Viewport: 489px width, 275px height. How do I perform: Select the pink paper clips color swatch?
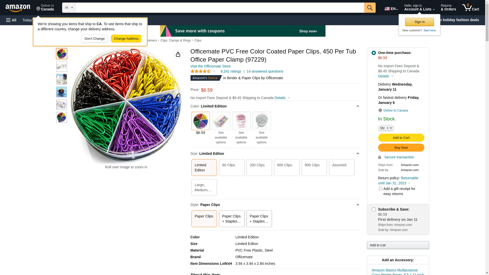tap(241, 121)
